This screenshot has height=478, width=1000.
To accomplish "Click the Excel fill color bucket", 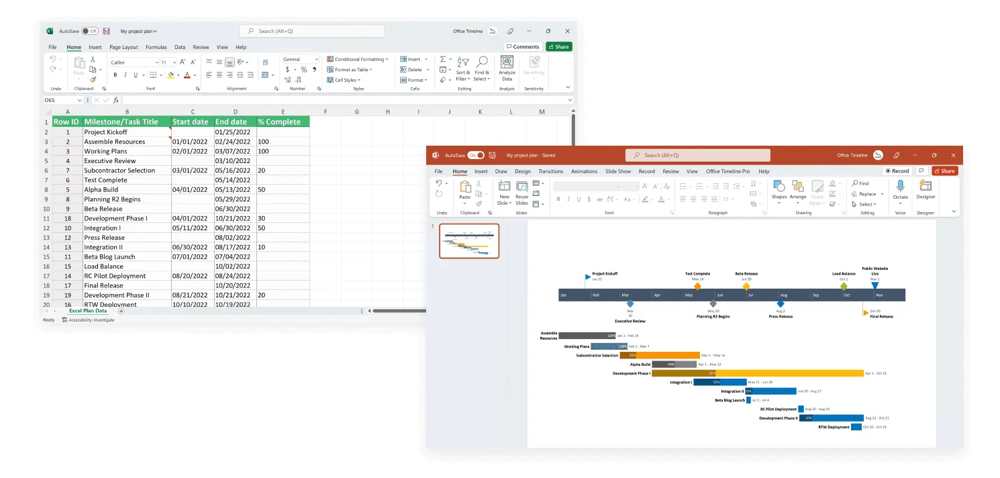I will (x=170, y=75).
